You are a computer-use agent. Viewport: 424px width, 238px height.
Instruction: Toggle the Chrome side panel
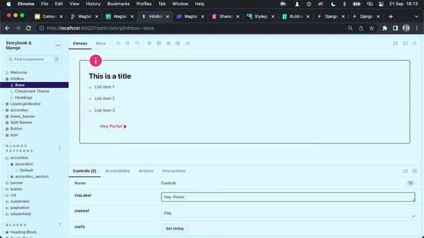click(396, 28)
